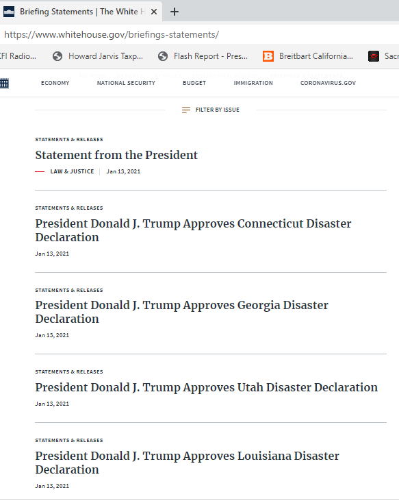Click the red Sac bookmark icon
399x501 pixels.
point(374,56)
